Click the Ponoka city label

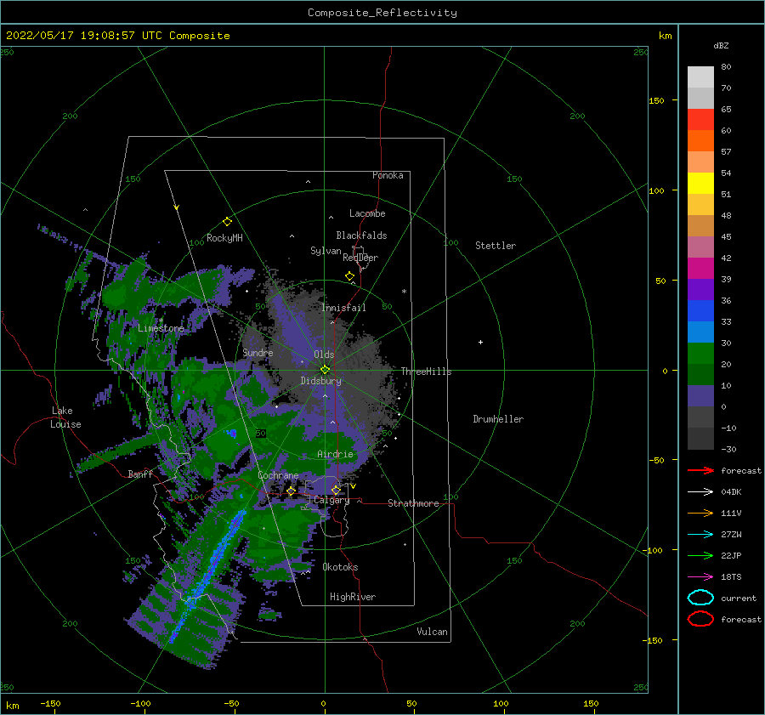[388, 175]
